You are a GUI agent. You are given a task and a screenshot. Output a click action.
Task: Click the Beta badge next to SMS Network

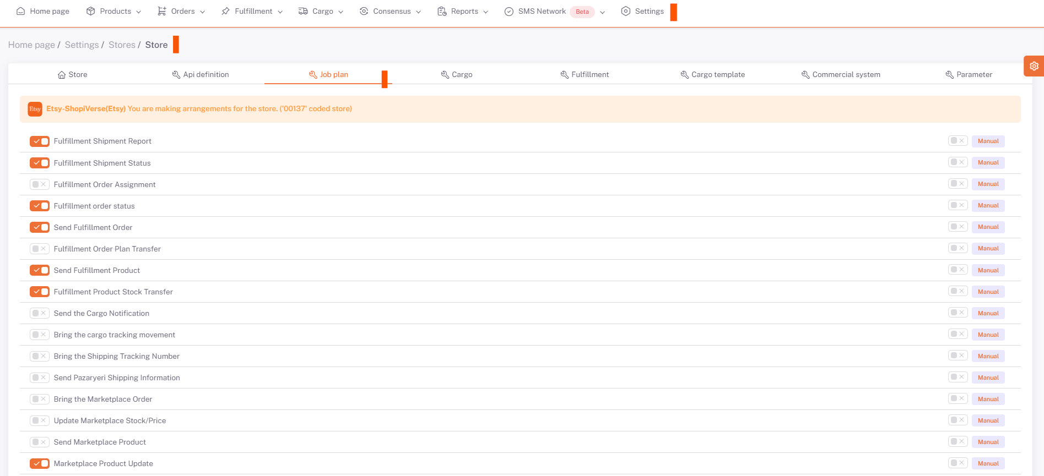582,12
